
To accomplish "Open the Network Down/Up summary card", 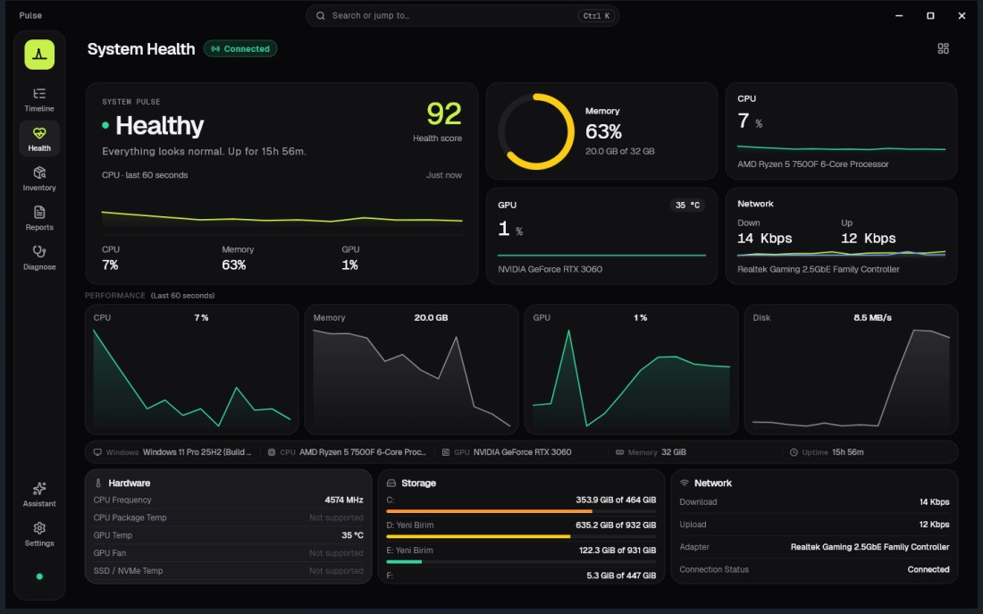I will pyautogui.click(x=841, y=236).
